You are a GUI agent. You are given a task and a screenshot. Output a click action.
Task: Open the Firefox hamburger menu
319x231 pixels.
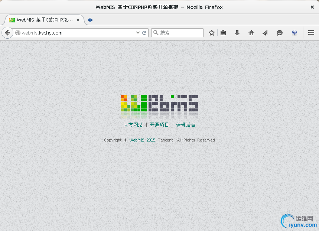pyautogui.click(x=311, y=33)
